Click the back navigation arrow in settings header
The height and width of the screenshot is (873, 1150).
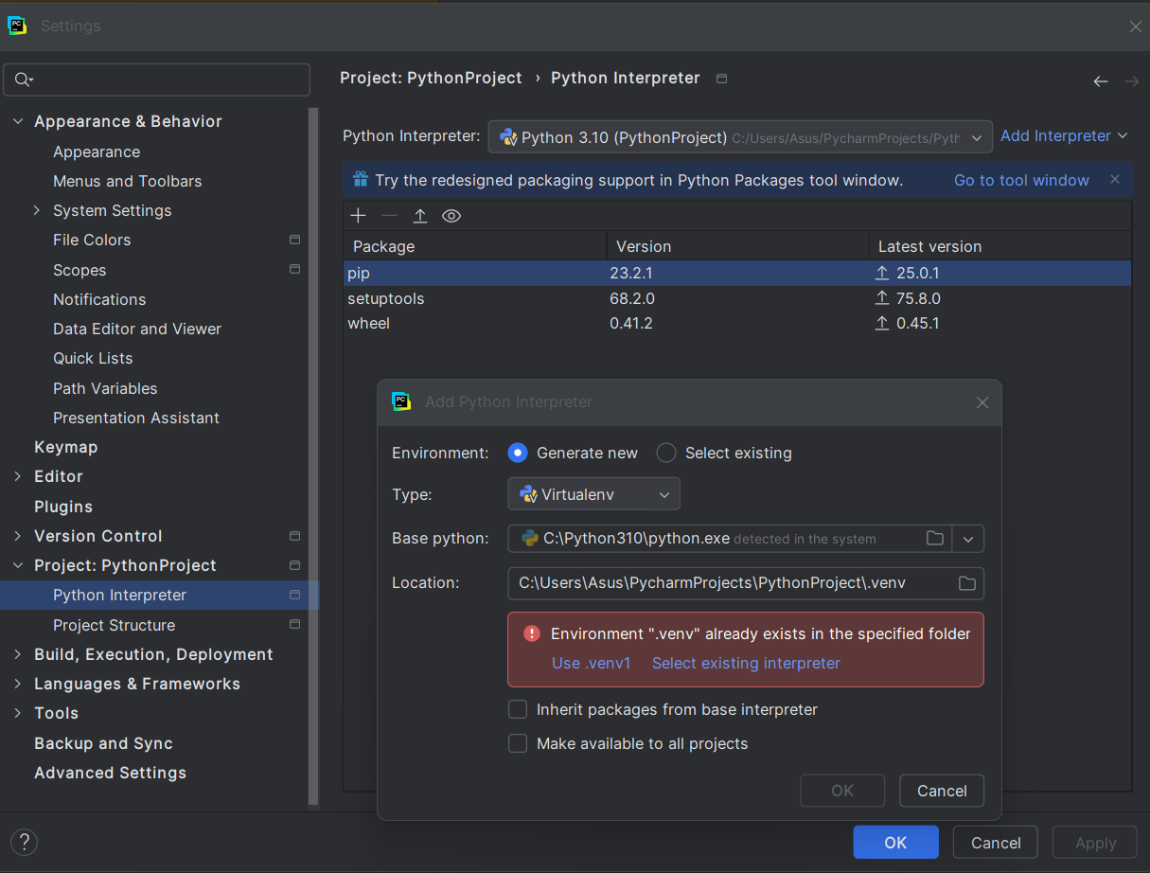tap(1101, 81)
